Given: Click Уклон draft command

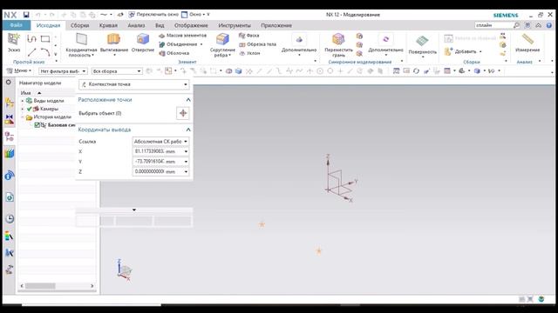Looking at the screenshot, I should click(249, 53).
